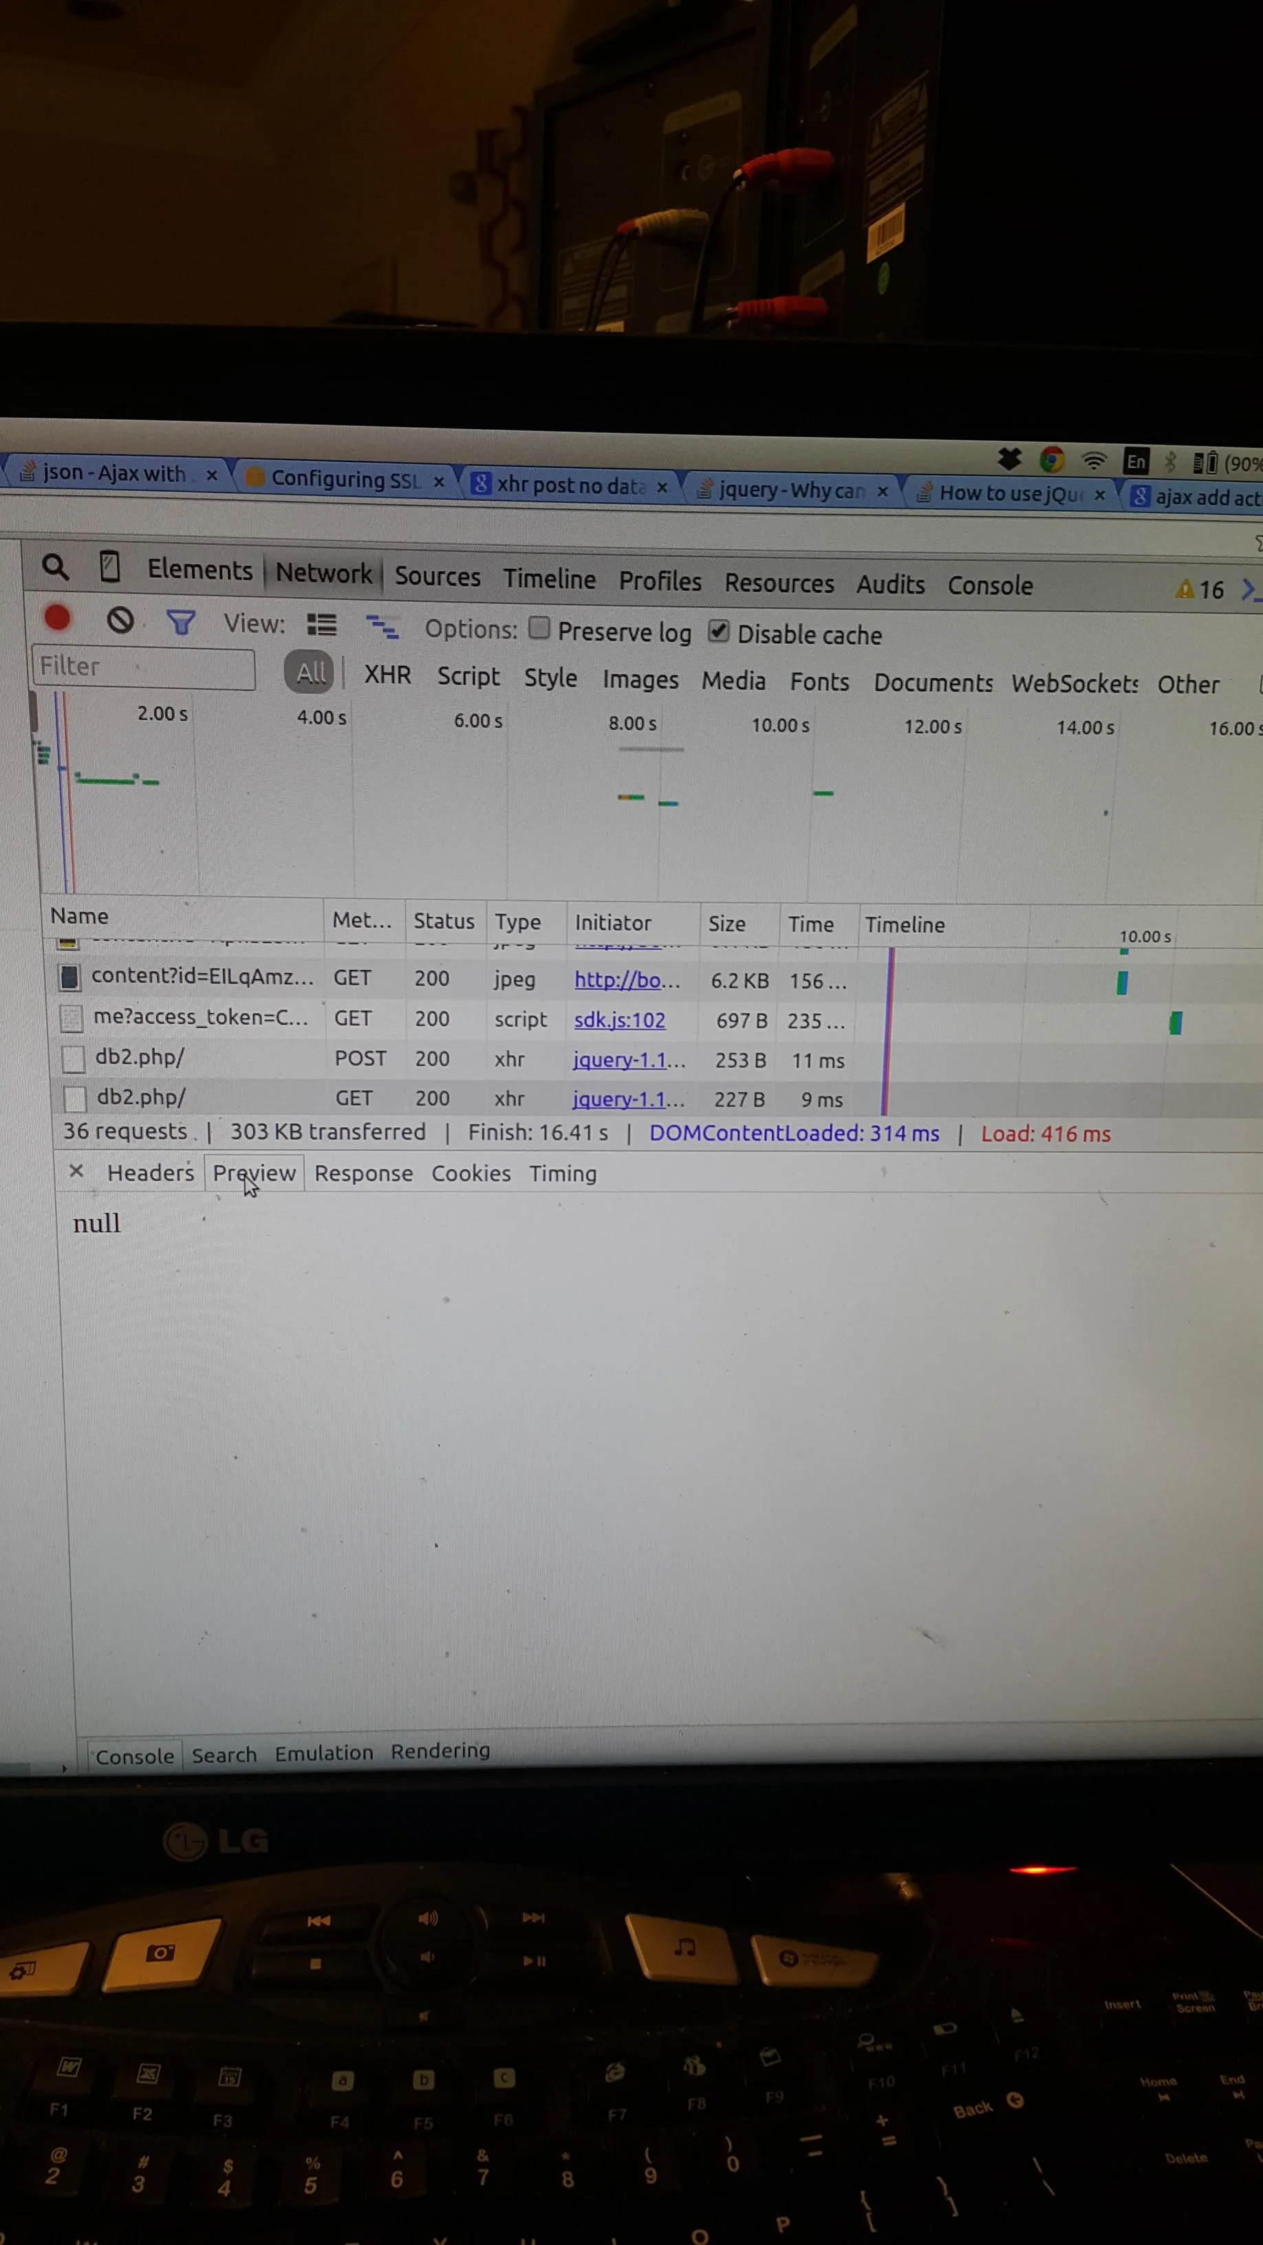1263x2245 pixels.
Task: Sort requests by the Name column header
Action: click(182, 917)
